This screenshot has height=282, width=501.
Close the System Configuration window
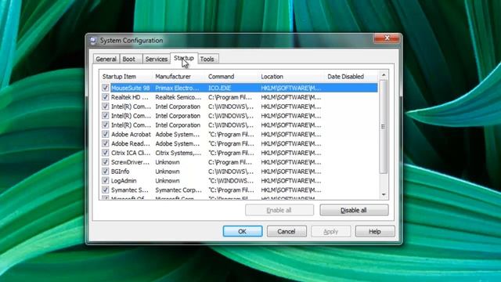387,38
